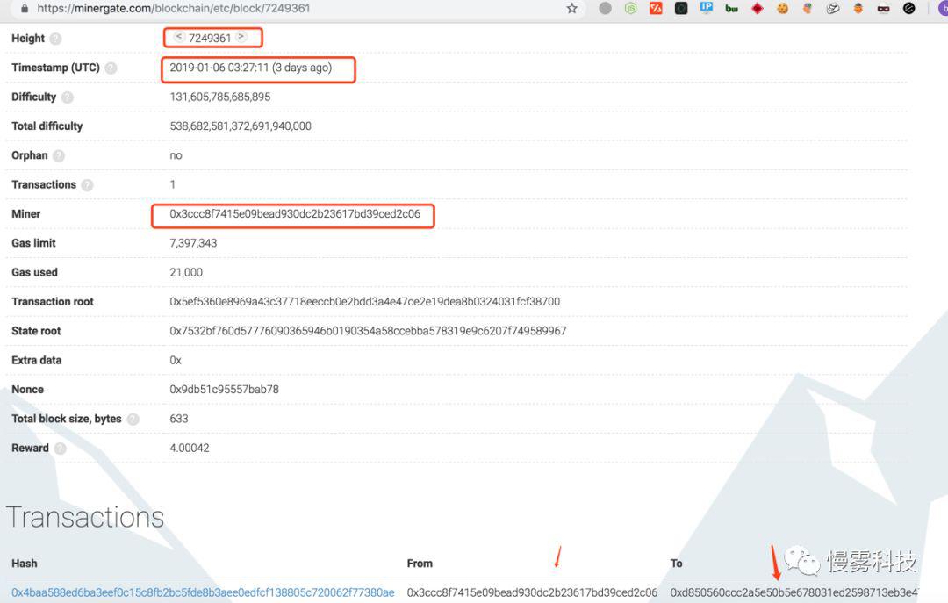Open the green Node.js extension icon
948x603 pixels.
(630, 9)
